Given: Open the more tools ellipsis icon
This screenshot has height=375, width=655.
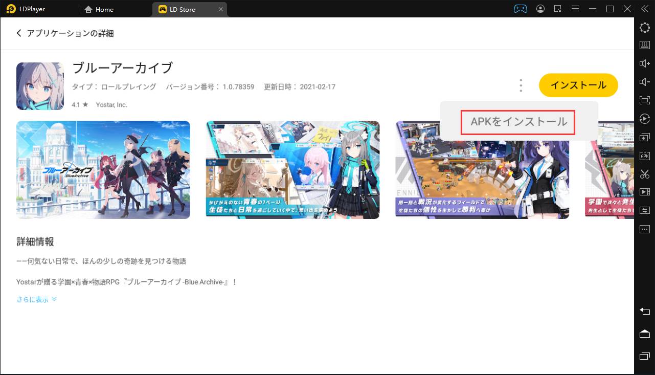Looking at the screenshot, I should [x=645, y=229].
